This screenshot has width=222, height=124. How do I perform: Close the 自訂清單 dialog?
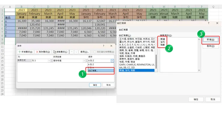tap(217, 23)
